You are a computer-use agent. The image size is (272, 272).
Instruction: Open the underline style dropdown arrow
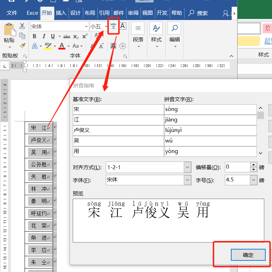(60, 37)
